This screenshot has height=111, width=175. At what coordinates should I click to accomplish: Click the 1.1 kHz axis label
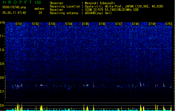click(x=3, y=36)
